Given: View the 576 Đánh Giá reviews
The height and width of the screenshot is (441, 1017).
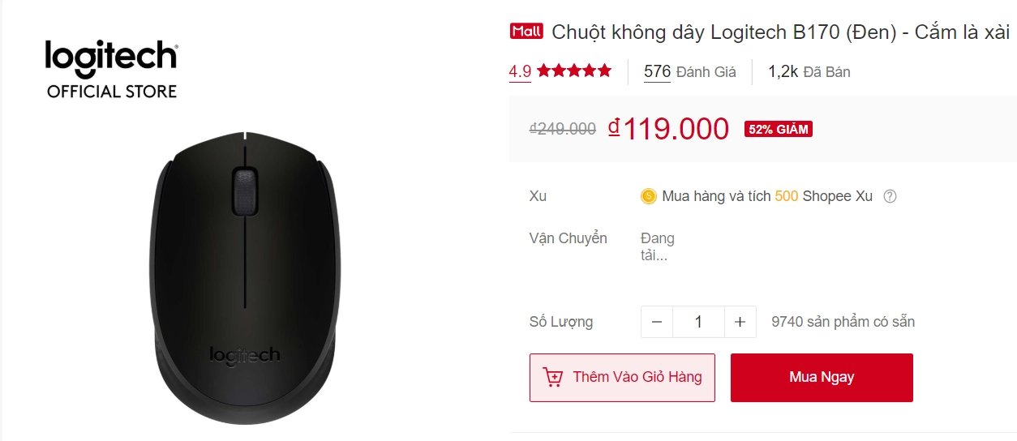Looking at the screenshot, I should click(690, 71).
